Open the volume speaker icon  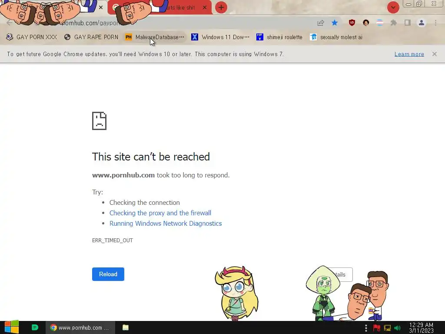(x=398, y=328)
